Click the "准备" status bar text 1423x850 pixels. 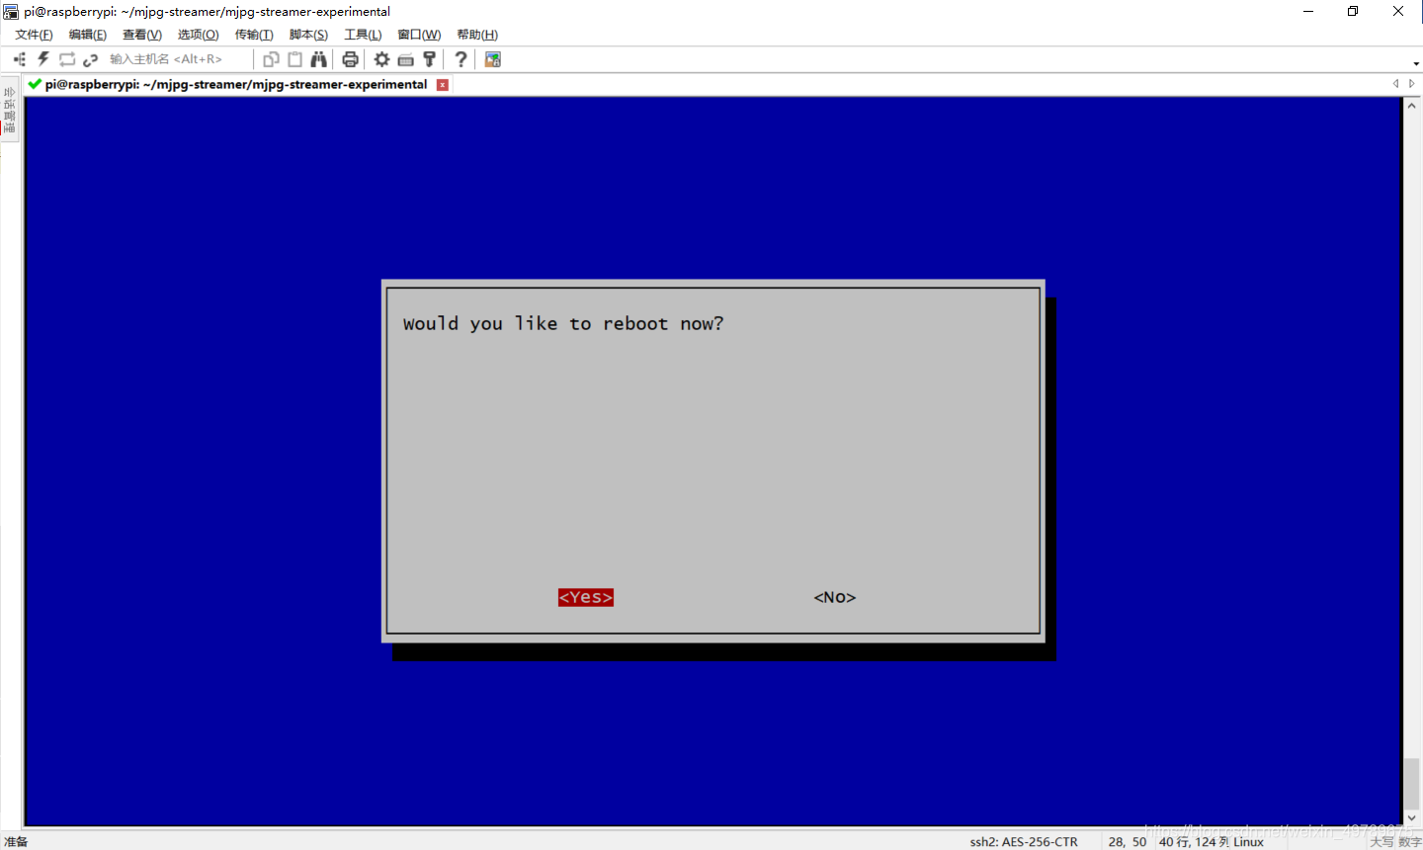pyautogui.click(x=16, y=842)
